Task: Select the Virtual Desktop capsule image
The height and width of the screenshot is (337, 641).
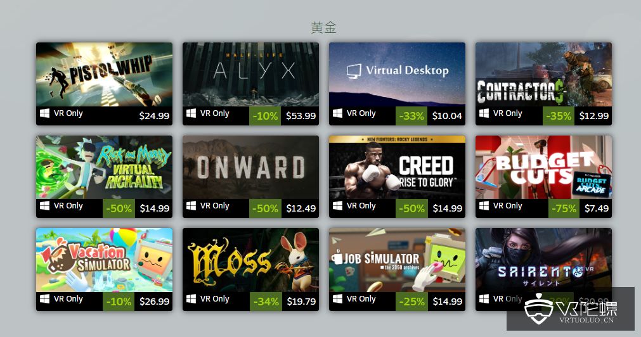Action: (397, 74)
